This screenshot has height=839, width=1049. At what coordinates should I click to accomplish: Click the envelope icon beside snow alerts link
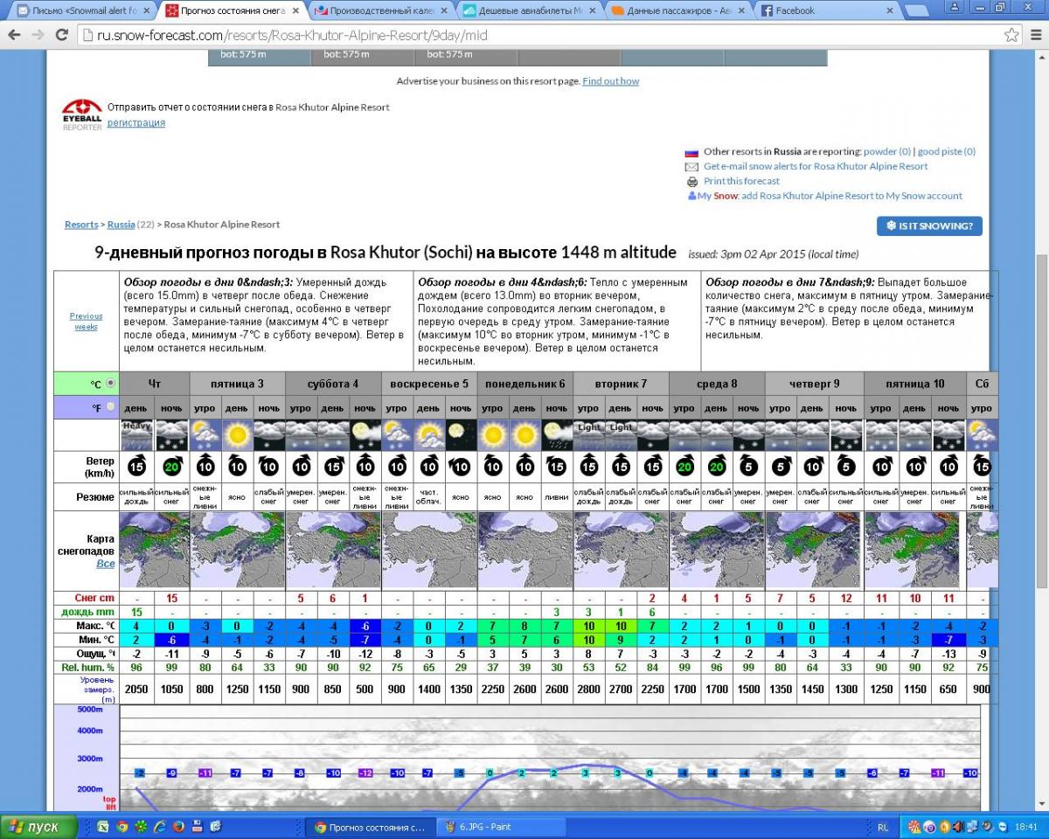coord(692,166)
